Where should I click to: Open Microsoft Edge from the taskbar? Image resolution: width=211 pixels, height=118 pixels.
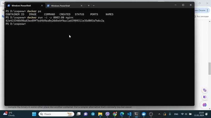tap(122, 114)
